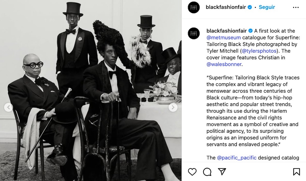Viewport: 306px width, 181px height.
Task: Open the blackfashionfair username in the header
Action: tap(226, 7)
